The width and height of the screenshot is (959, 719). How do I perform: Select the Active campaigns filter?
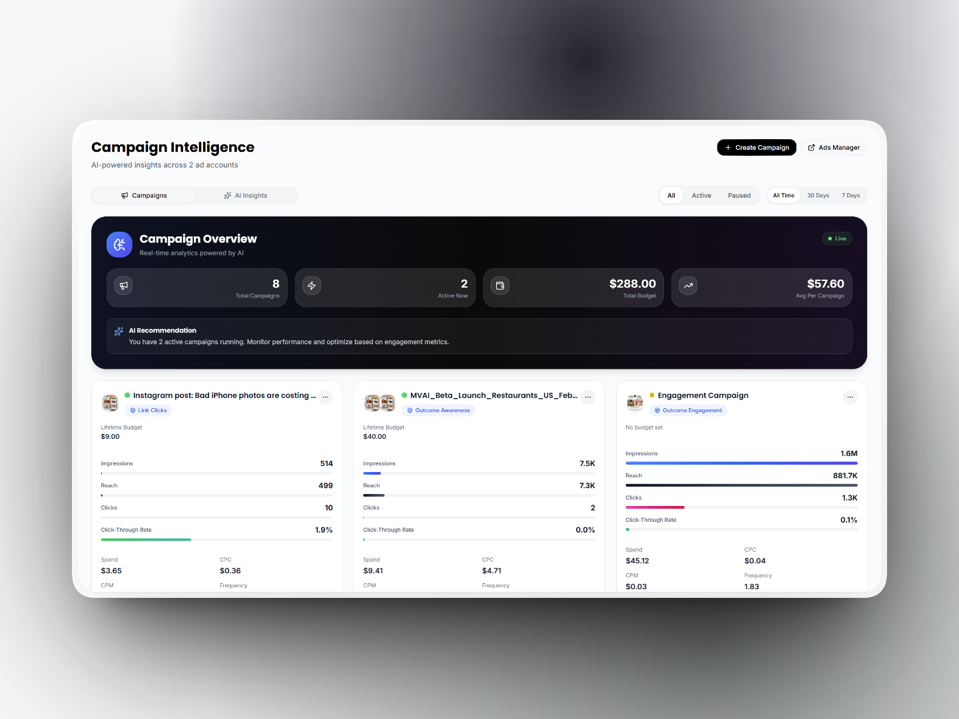(701, 195)
